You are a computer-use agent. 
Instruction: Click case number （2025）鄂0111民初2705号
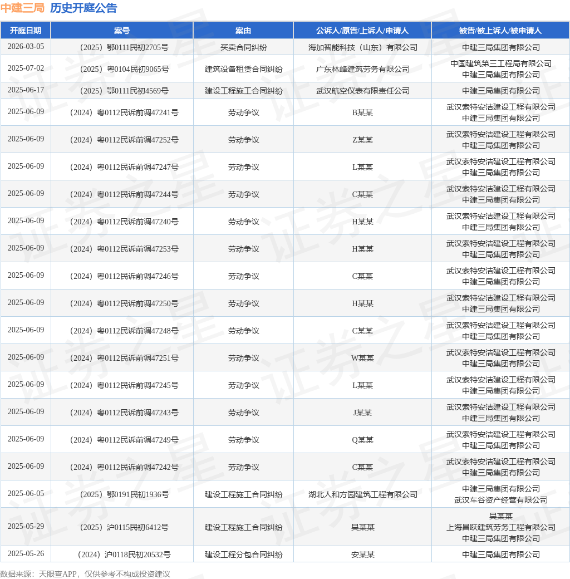point(124,47)
